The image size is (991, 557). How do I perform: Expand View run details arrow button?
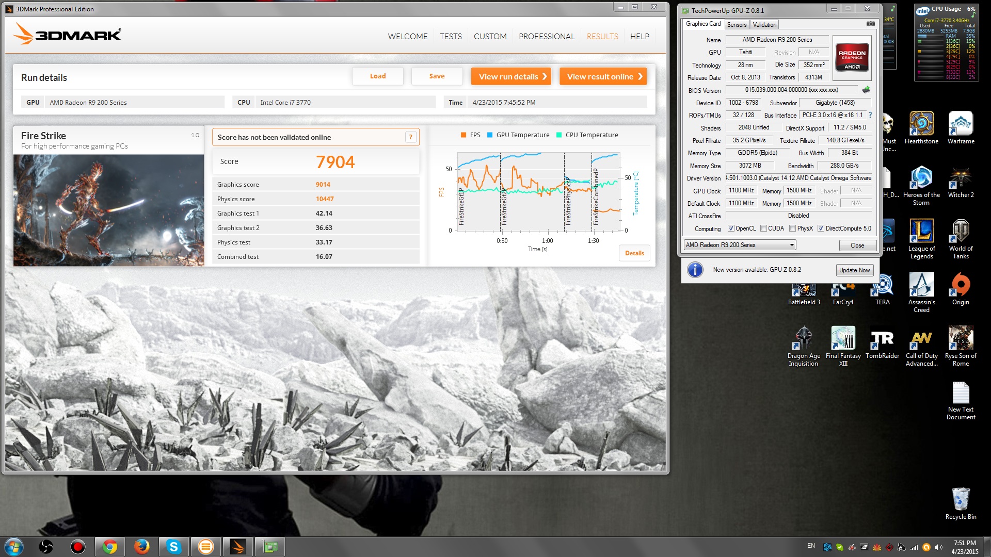click(x=511, y=76)
